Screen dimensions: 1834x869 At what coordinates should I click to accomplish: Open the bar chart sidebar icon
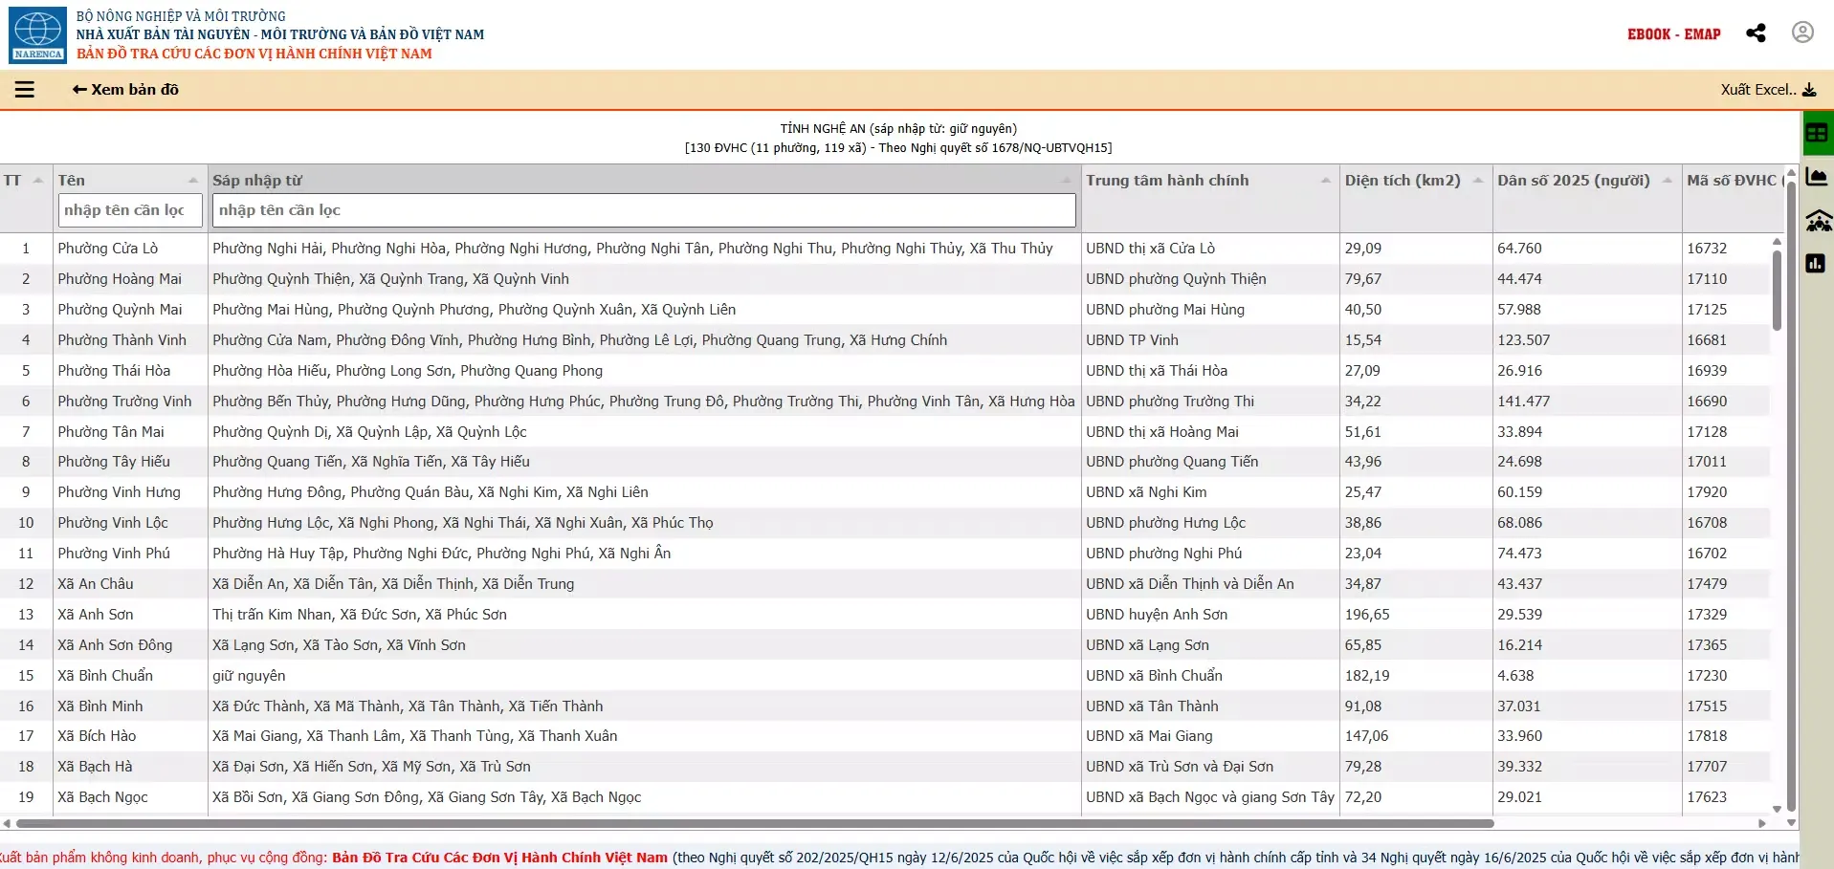point(1816,263)
